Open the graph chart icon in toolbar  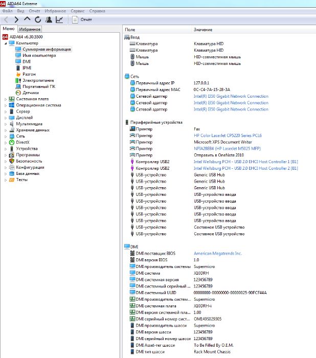(59, 19)
